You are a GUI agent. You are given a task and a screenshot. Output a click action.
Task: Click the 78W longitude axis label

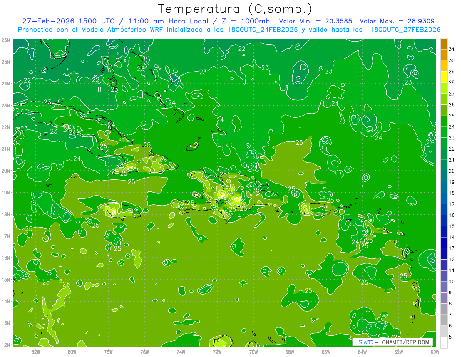pos(108,352)
